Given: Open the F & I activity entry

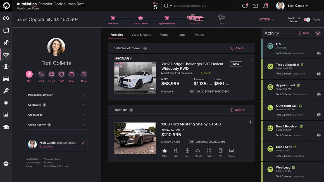Looking at the screenshot, I should (292, 48).
